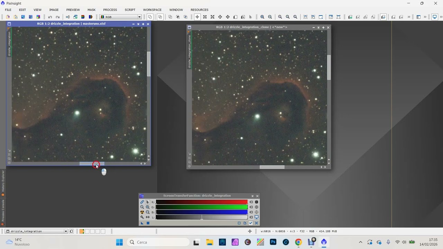The height and width of the screenshot is (249, 443).
Task: Open the WORKSPACE menu
Action: (152, 10)
